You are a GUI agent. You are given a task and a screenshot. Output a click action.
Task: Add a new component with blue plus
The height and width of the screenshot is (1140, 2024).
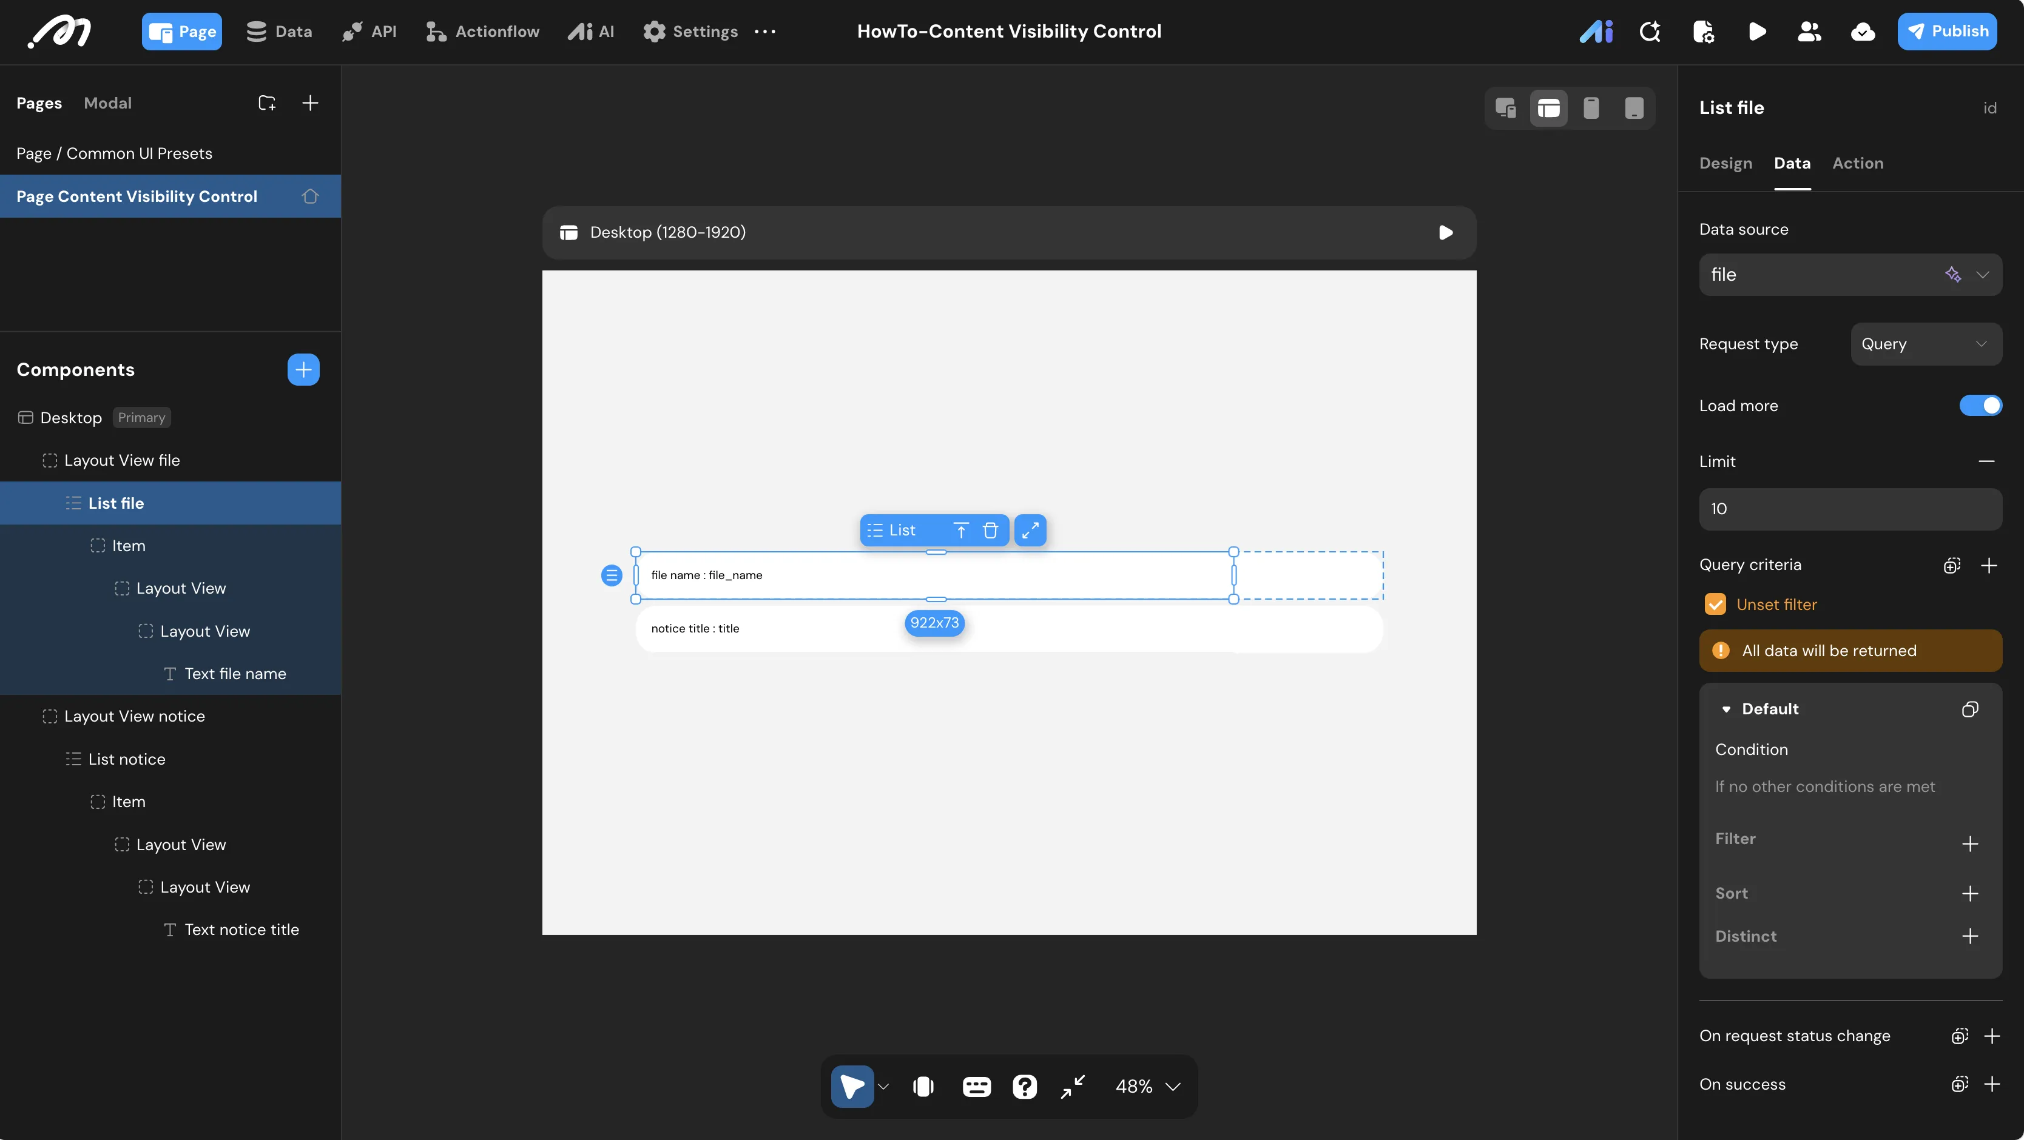[303, 370]
